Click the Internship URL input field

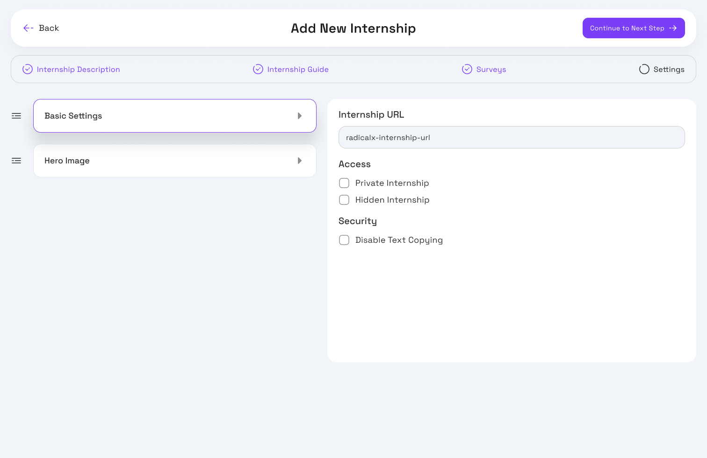pyautogui.click(x=512, y=137)
